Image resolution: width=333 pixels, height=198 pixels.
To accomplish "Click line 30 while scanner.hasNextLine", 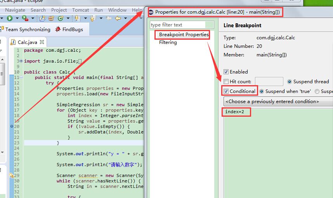I will (99, 181).
